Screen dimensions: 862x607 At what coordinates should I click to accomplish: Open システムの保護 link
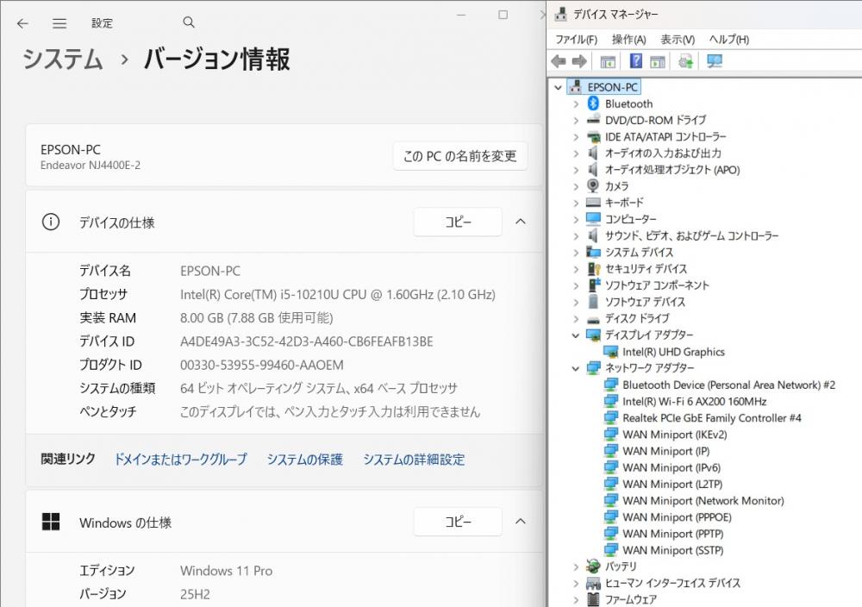point(304,460)
